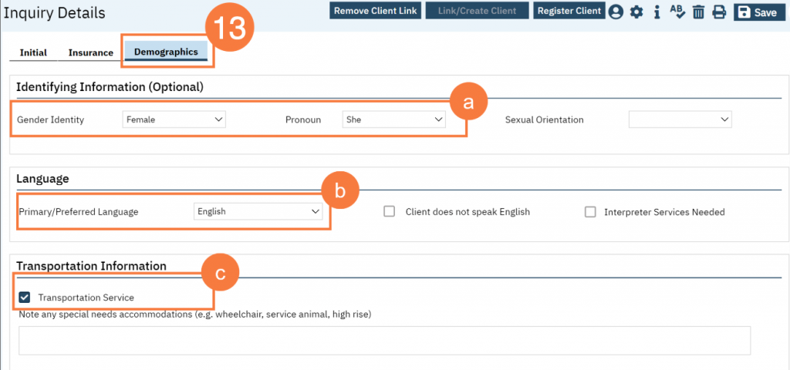Click the special needs accommodations text field
This screenshot has width=790, height=370.
pos(384,340)
